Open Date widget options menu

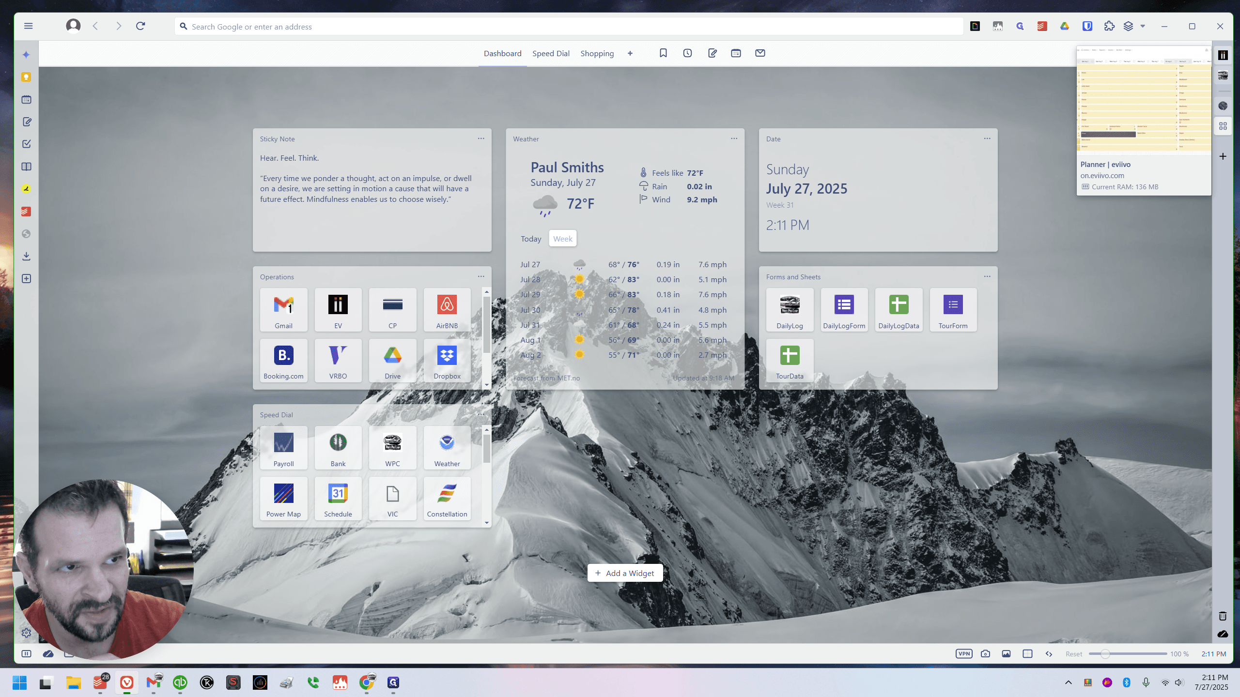(987, 138)
